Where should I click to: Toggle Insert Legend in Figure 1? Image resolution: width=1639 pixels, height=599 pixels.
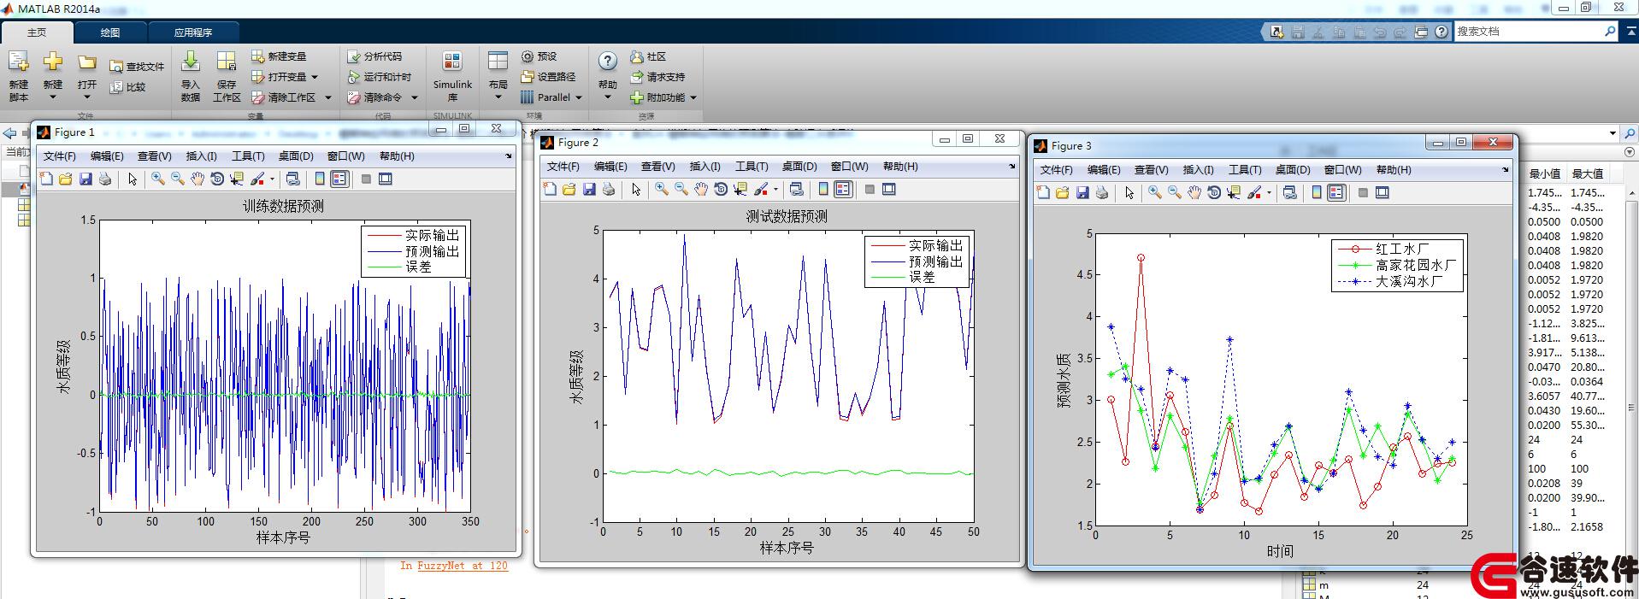339,179
